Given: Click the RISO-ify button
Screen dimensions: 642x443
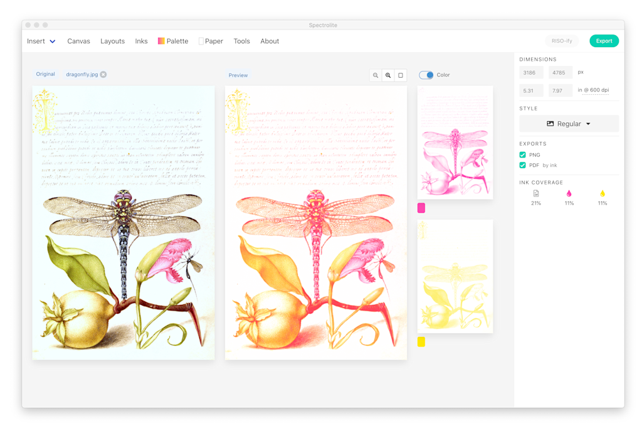Looking at the screenshot, I should tap(562, 41).
